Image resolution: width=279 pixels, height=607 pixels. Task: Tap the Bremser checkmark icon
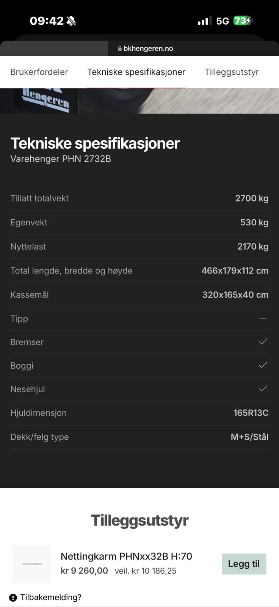tap(263, 342)
